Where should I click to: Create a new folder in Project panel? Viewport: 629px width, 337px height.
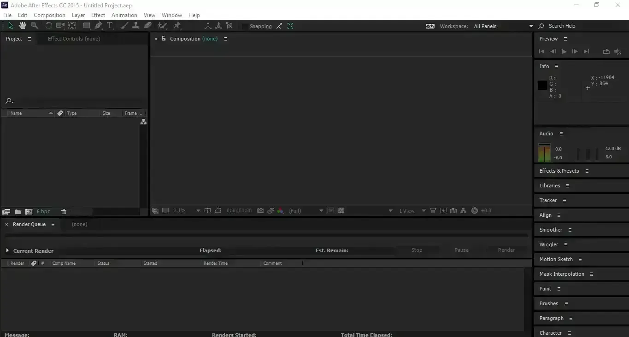point(18,211)
